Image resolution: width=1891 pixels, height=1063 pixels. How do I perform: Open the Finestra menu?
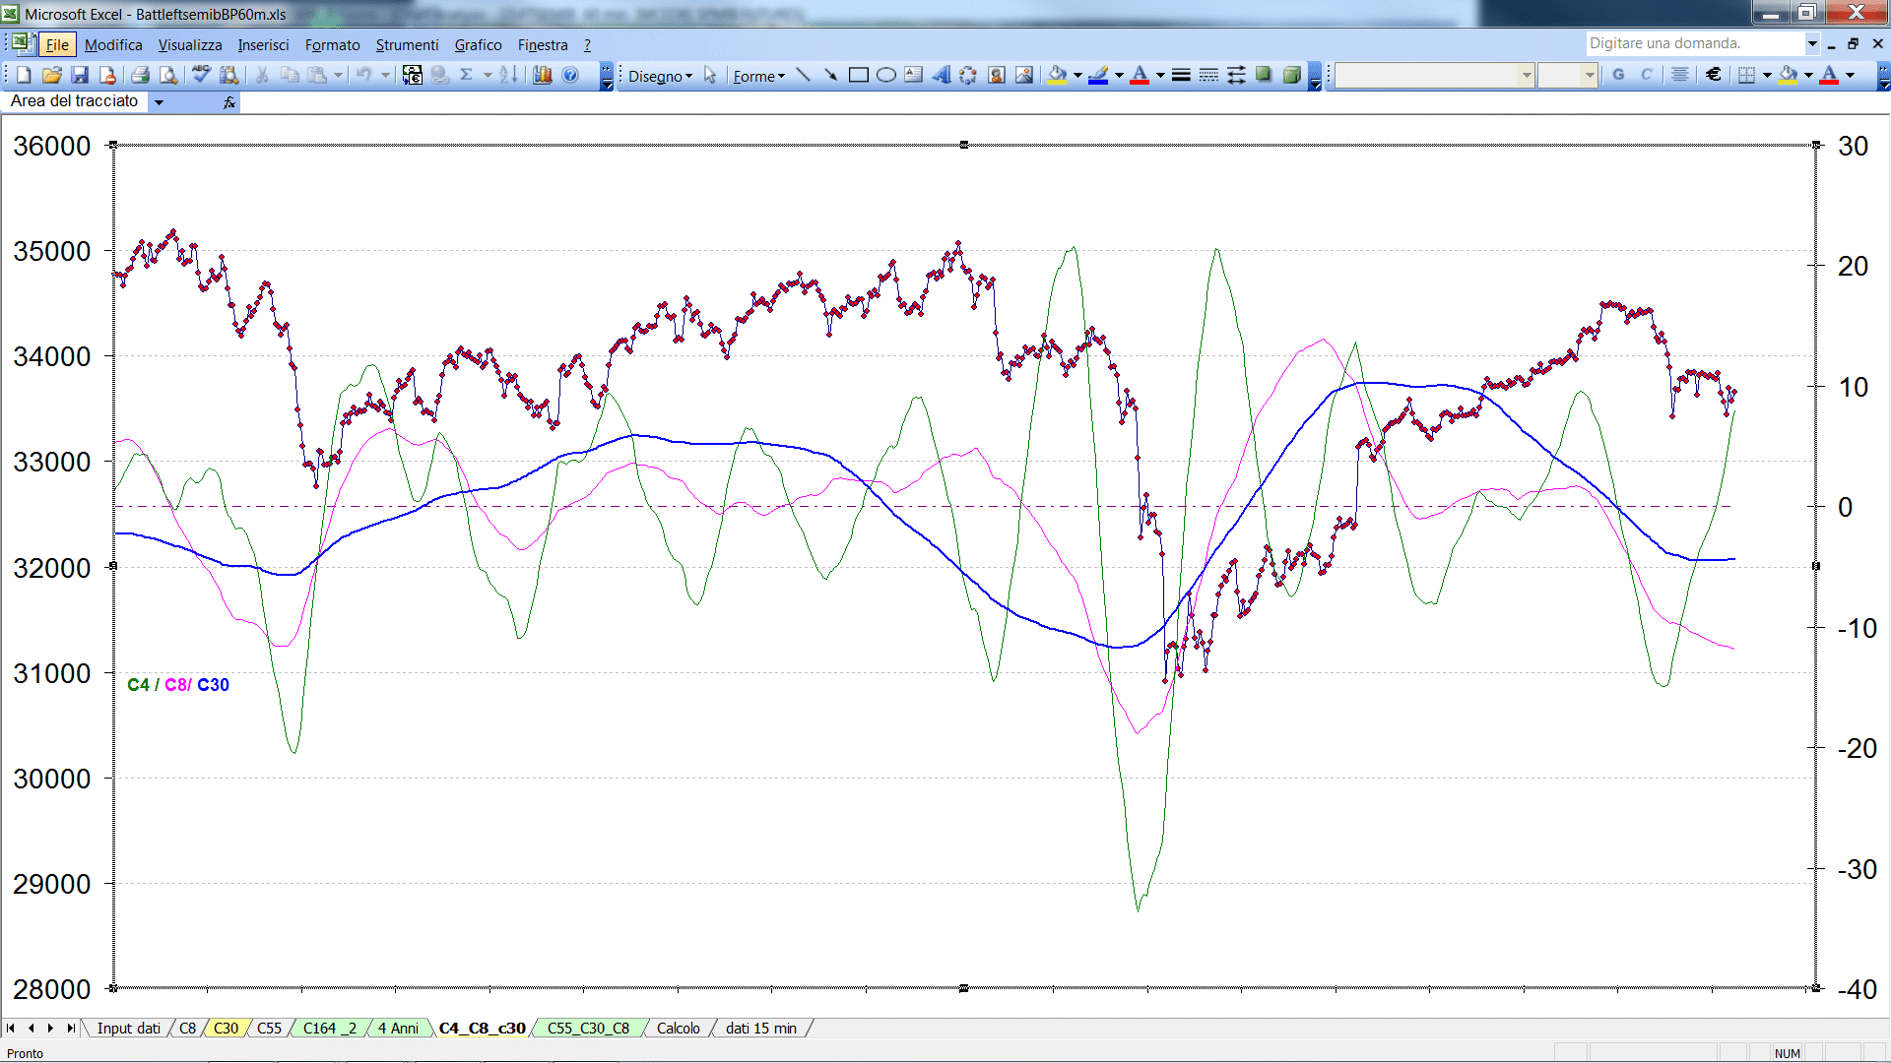tap(543, 45)
